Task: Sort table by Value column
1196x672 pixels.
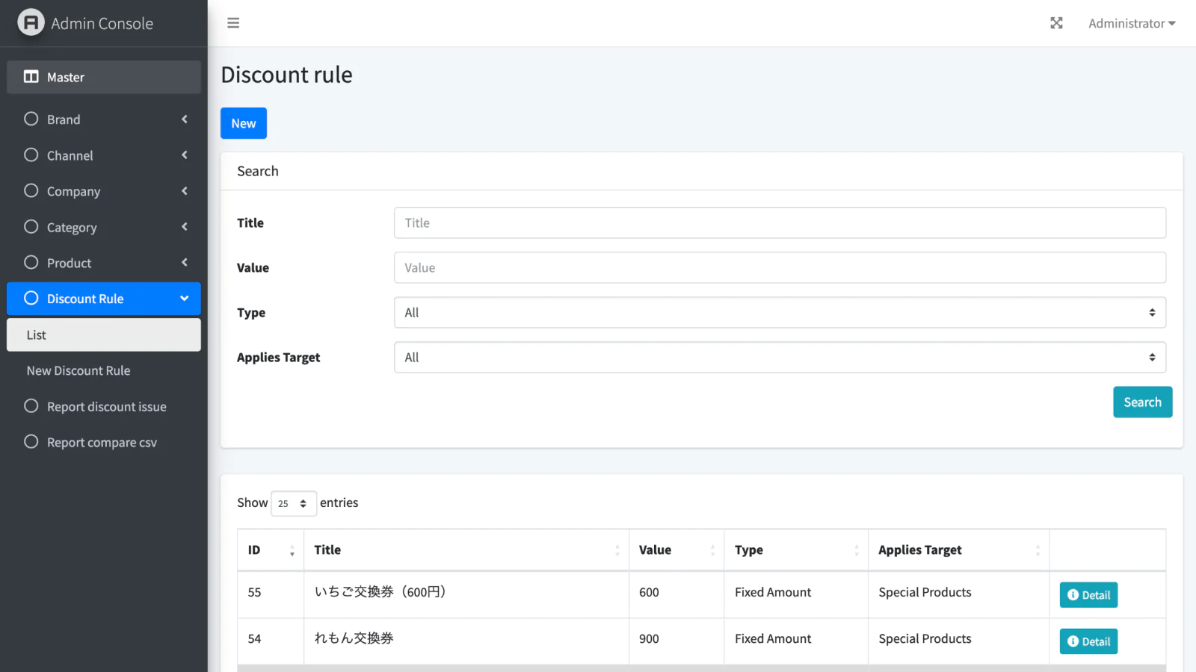Action: point(676,550)
